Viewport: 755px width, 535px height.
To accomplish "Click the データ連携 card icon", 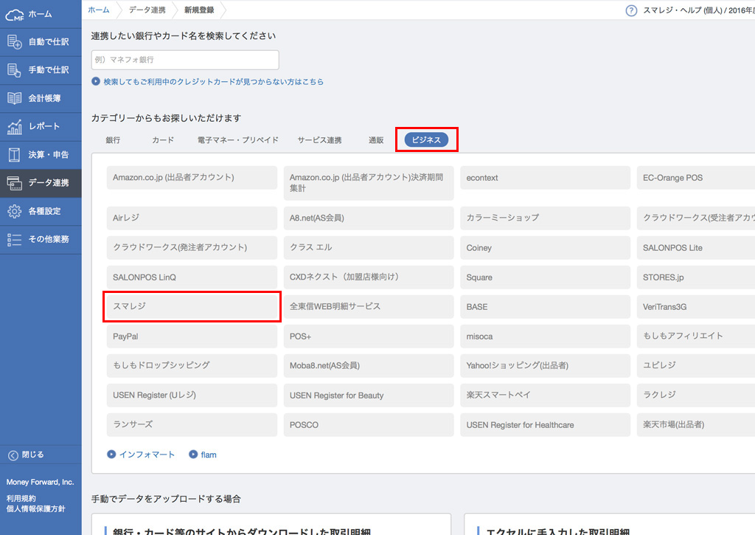I will click(15, 183).
